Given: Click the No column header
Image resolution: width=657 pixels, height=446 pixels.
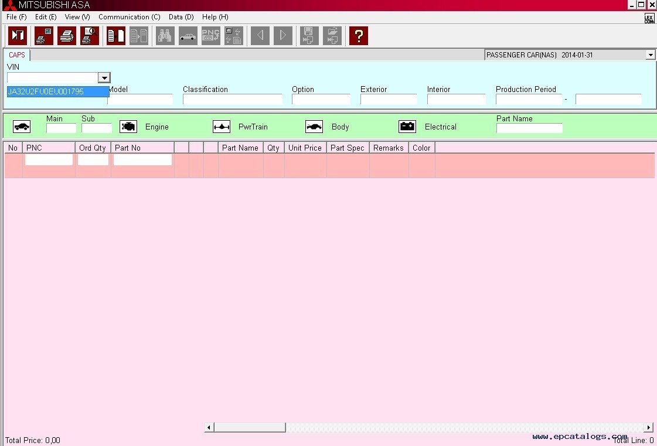Looking at the screenshot, I should coord(13,148).
